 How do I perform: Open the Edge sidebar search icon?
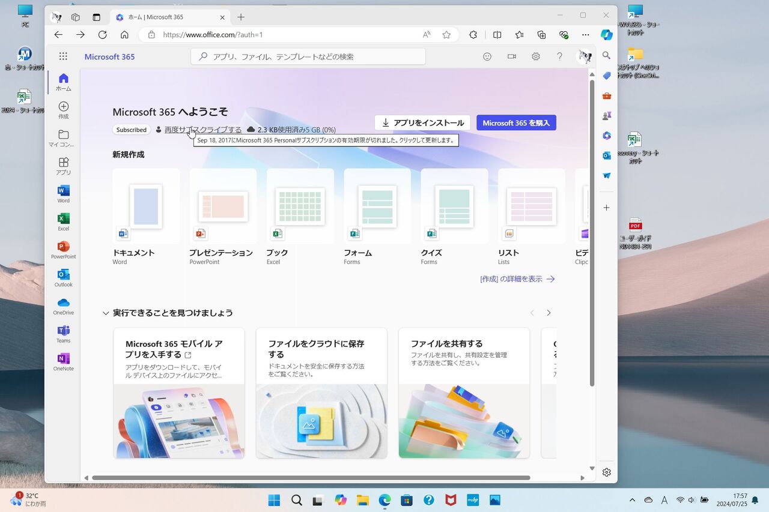click(x=607, y=55)
